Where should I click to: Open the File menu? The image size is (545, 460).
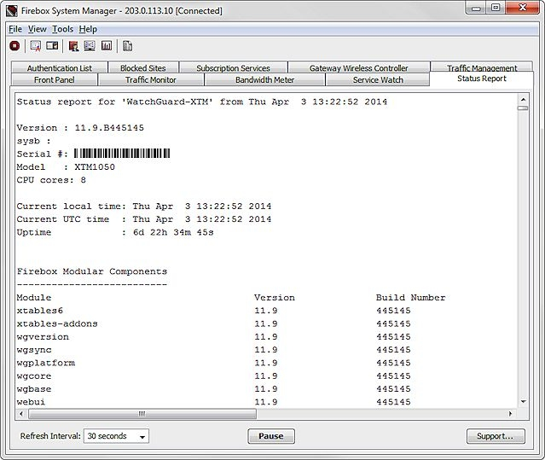click(14, 29)
